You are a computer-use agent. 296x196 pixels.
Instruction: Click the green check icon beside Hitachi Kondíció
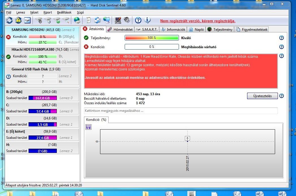(x=8, y=57)
